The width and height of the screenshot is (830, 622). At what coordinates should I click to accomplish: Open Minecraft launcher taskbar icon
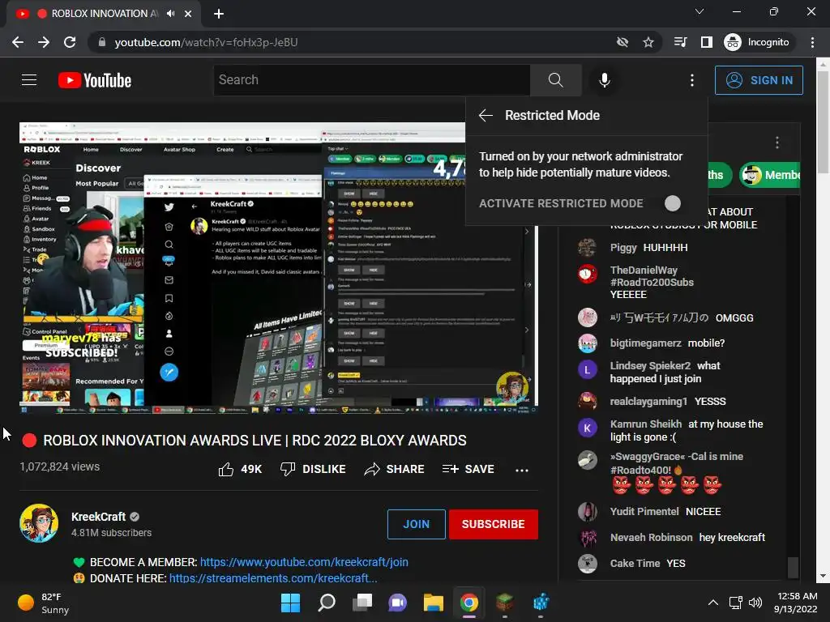tap(504, 603)
